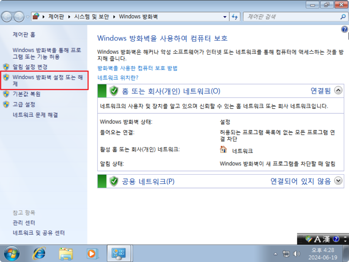Click language bar help question icon

click(336, 239)
